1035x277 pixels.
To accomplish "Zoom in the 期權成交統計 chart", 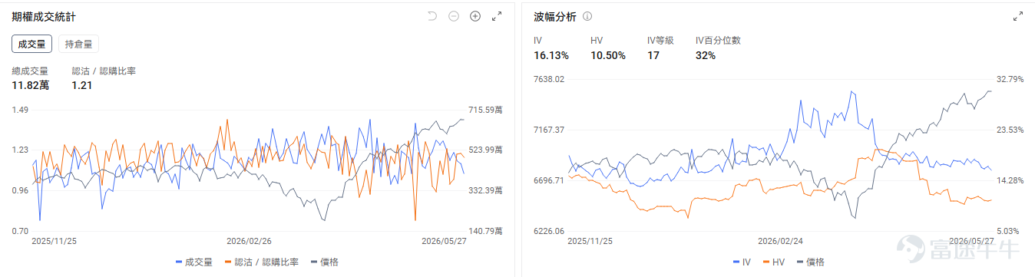I will pyautogui.click(x=475, y=16).
